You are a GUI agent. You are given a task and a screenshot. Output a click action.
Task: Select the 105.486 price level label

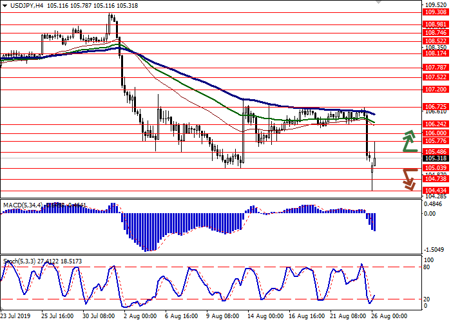point(435,152)
